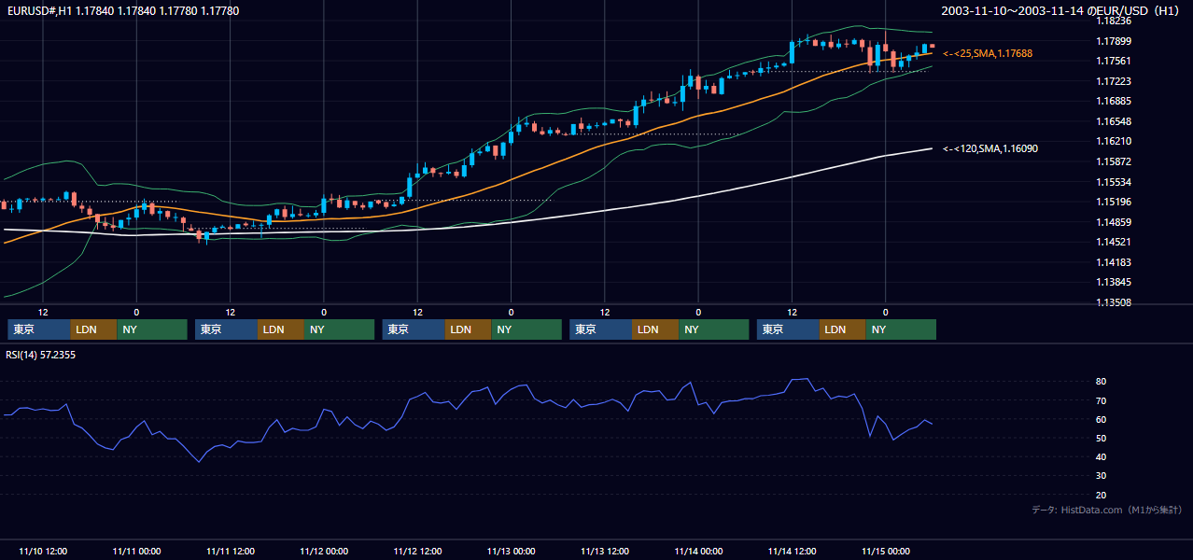Click the 東京 session box spanning 11/11 12:00

coord(226,329)
